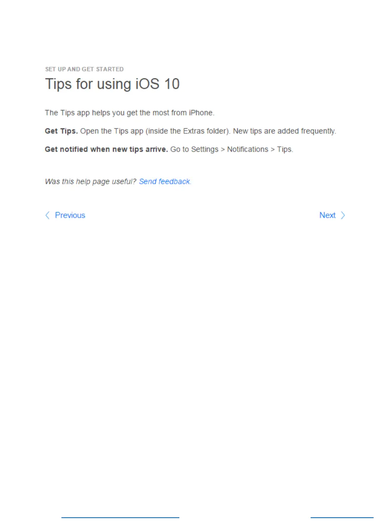
Task: Go to the Previous help page
Action: pyautogui.click(x=70, y=215)
